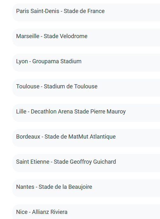Select Bordeaux - Stade de MatMut Atlantique
160x219 pixels.
click(86, 138)
